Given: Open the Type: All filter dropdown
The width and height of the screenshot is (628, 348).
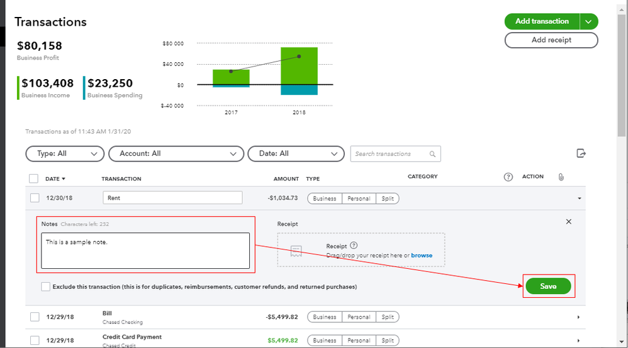Looking at the screenshot, I should 65,154.
